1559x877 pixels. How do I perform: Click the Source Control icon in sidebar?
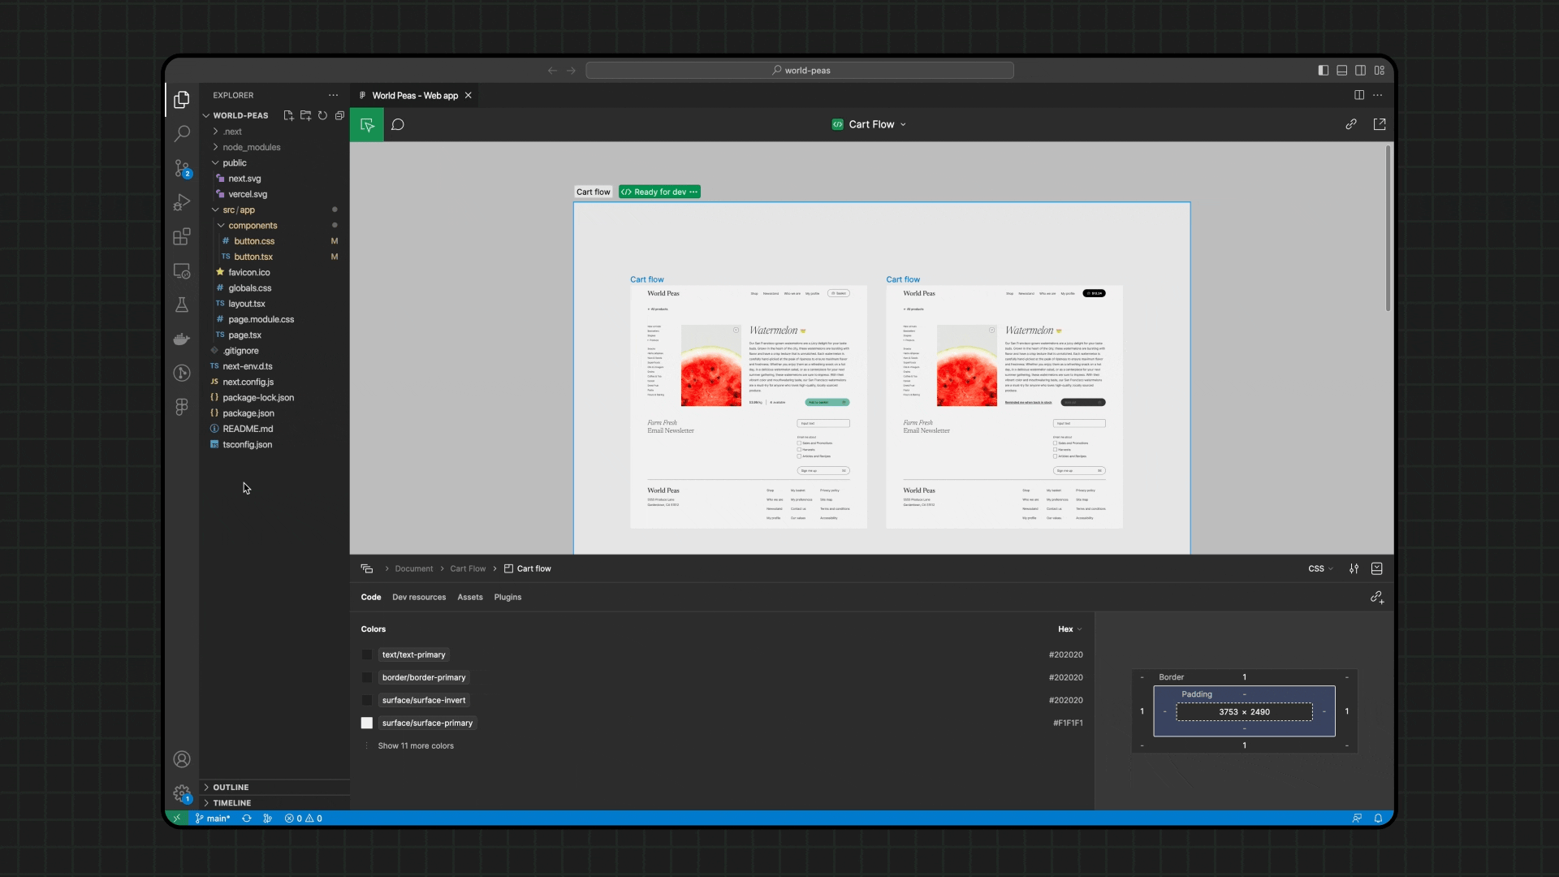(x=181, y=167)
